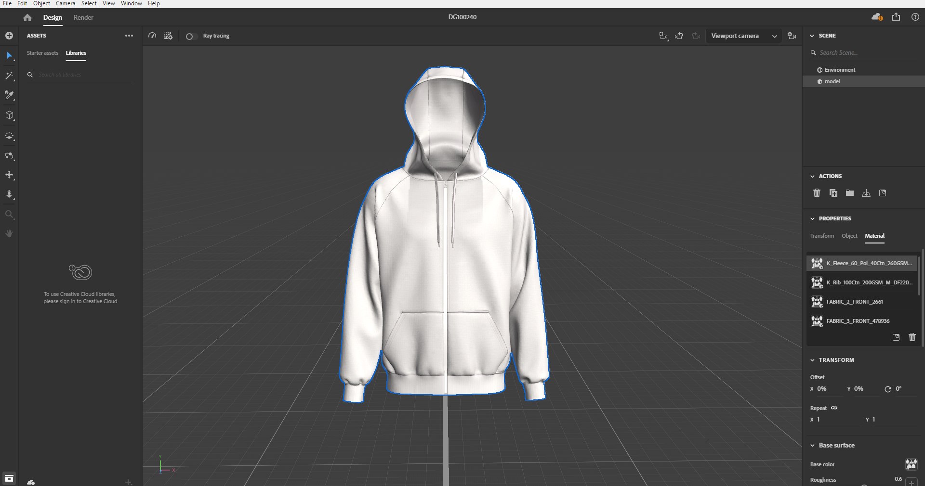Open the Camera menu

click(x=66, y=3)
